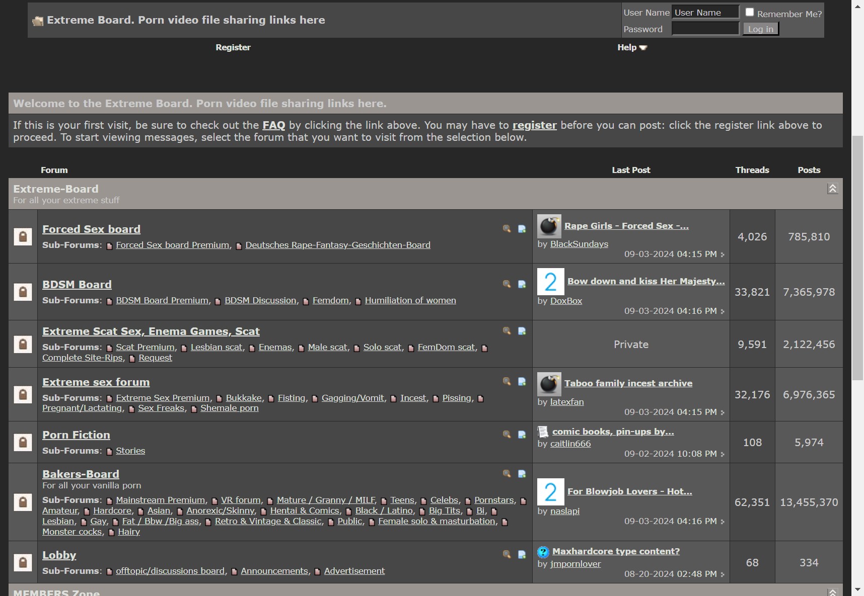Collapse the Members Zone category section
This screenshot has width=864, height=596.
click(833, 592)
